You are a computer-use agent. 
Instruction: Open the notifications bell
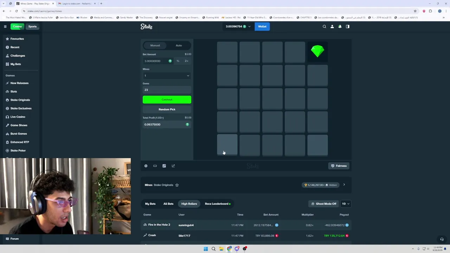(x=340, y=26)
